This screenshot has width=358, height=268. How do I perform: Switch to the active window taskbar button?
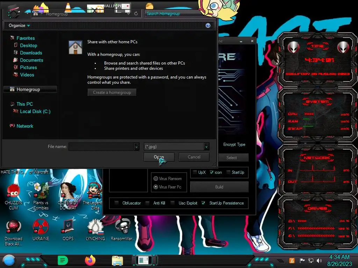[x=144, y=260]
